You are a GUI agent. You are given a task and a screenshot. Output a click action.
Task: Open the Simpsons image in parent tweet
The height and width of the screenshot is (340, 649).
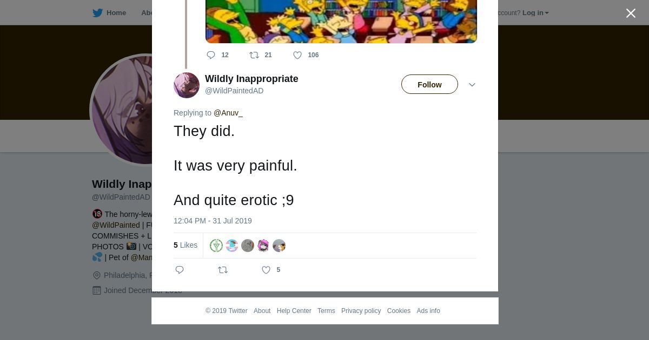click(341, 22)
